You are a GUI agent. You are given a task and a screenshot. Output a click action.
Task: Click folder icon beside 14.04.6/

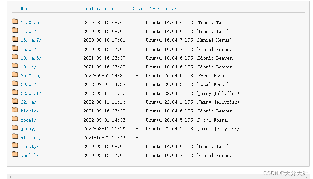click(15, 21)
